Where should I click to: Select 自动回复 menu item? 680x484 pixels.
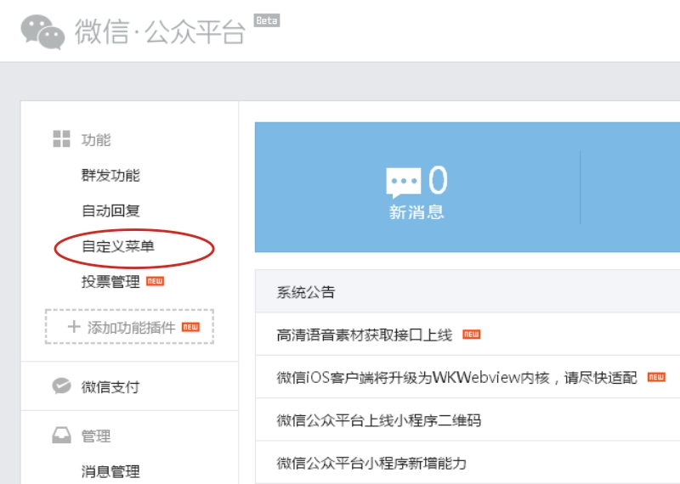[110, 211]
